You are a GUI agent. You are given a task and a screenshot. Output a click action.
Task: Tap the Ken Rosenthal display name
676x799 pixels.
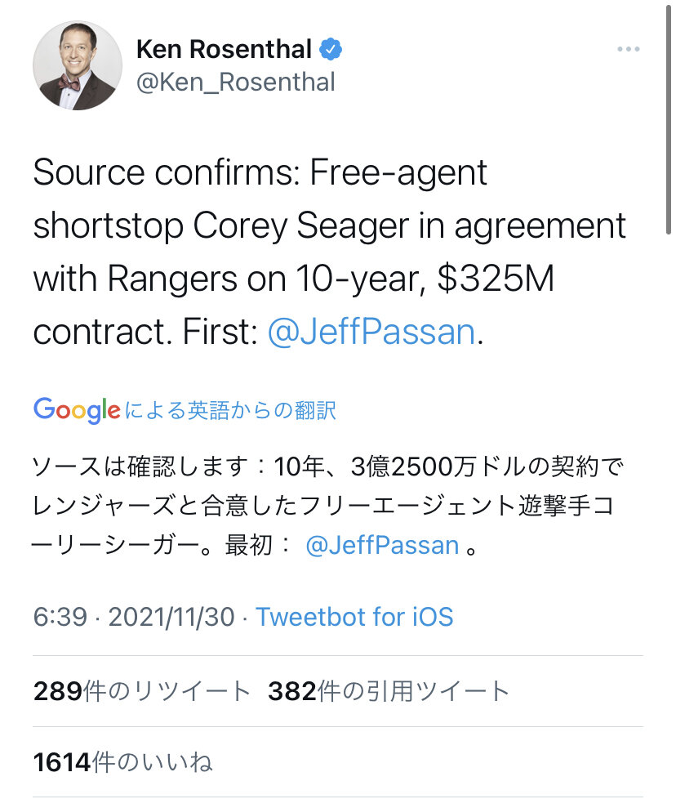(x=224, y=50)
